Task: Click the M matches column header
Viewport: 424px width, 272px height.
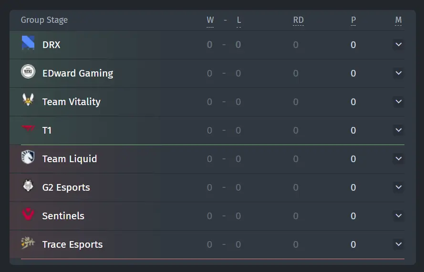Action: (398, 20)
